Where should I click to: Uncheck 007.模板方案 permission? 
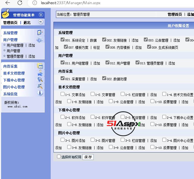66,47
